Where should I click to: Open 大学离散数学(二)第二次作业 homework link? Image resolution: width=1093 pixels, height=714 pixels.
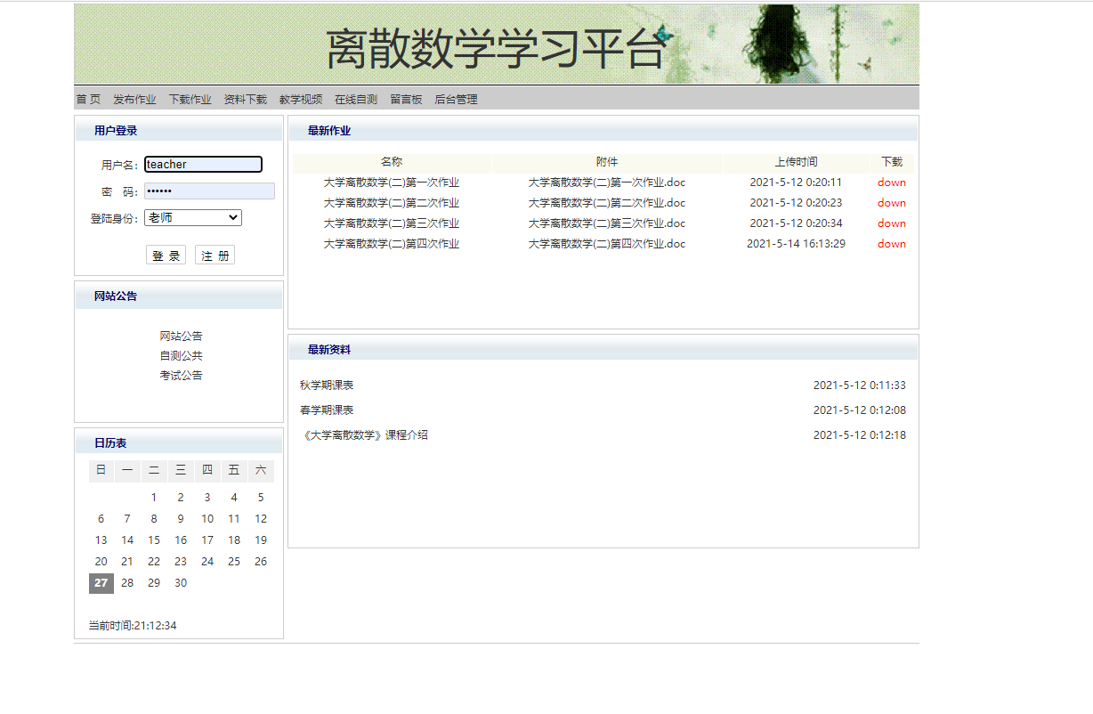pyautogui.click(x=393, y=202)
